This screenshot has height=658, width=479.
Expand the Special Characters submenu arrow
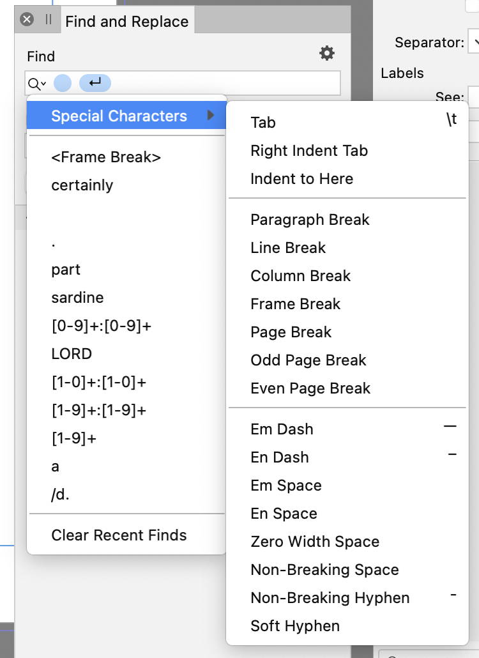tap(211, 115)
